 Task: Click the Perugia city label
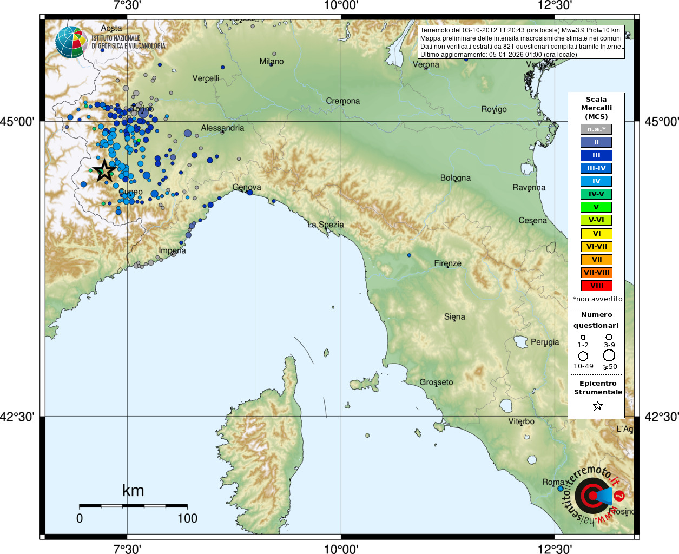tap(545, 342)
